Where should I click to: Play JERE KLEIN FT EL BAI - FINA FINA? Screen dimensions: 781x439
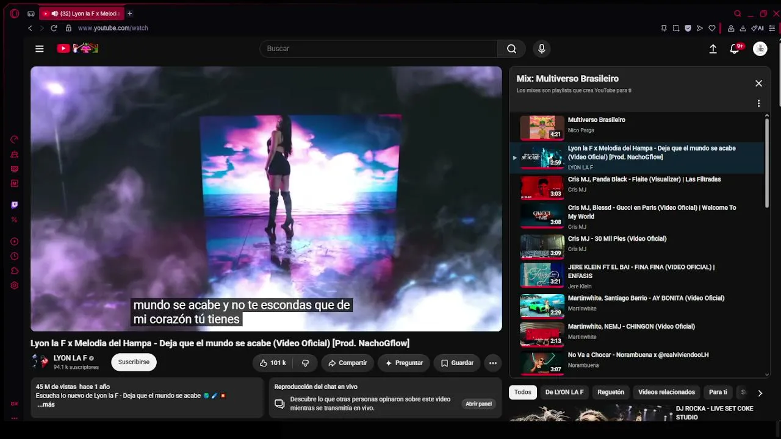(637, 276)
